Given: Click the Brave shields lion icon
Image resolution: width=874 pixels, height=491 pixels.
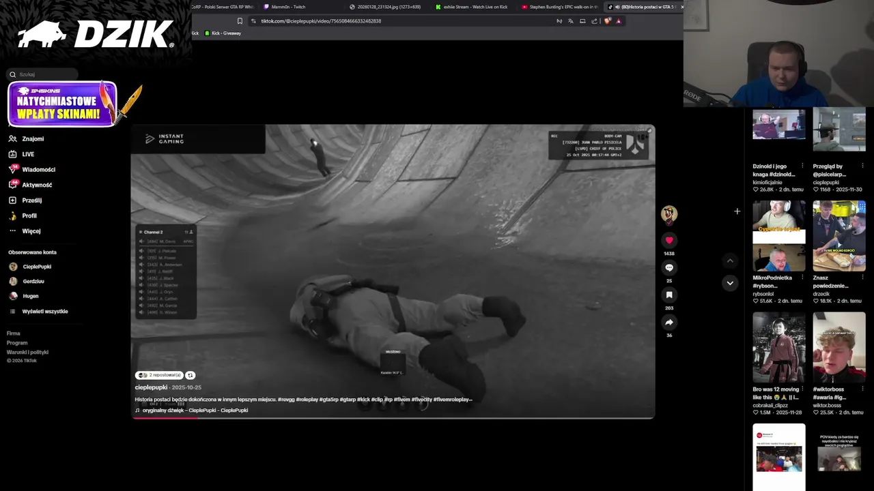Looking at the screenshot, I should point(607,21).
